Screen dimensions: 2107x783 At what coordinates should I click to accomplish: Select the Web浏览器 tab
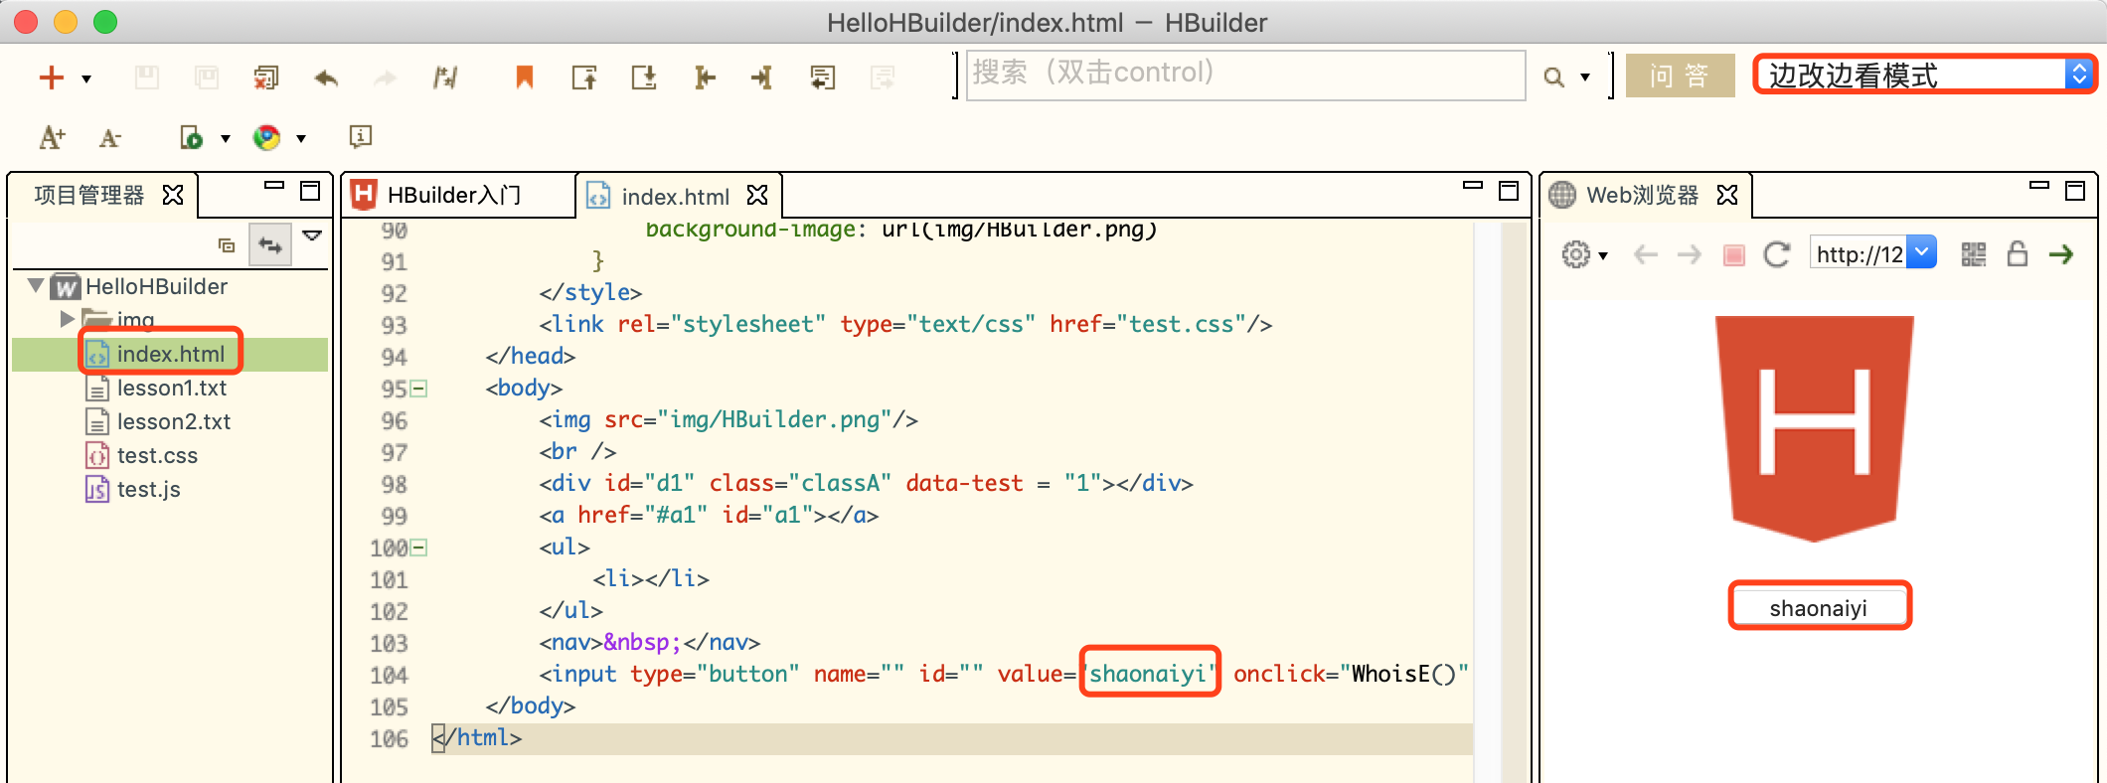coord(1641,195)
